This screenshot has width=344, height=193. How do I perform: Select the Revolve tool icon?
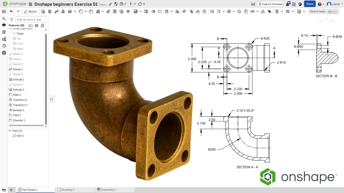point(50,12)
